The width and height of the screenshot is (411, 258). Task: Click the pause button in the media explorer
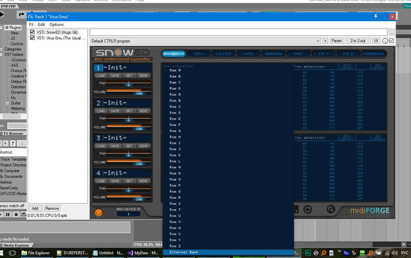[8, 214]
